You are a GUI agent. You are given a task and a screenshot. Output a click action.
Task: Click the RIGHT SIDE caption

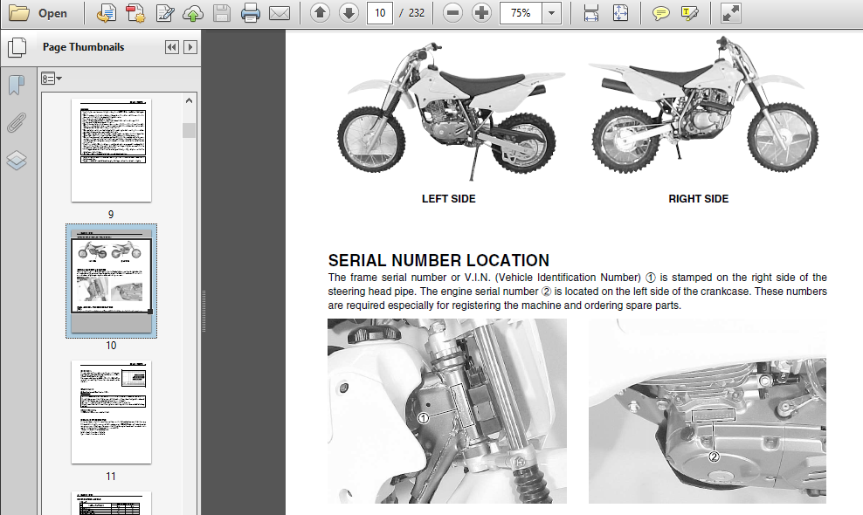pyautogui.click(x=699, y=199)
